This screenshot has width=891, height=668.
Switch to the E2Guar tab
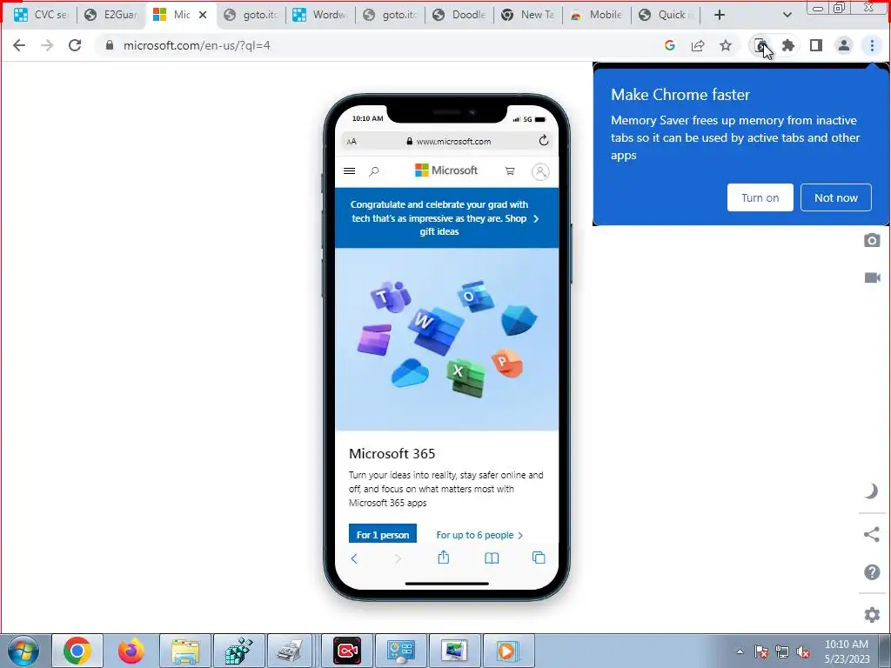(111, 15)
